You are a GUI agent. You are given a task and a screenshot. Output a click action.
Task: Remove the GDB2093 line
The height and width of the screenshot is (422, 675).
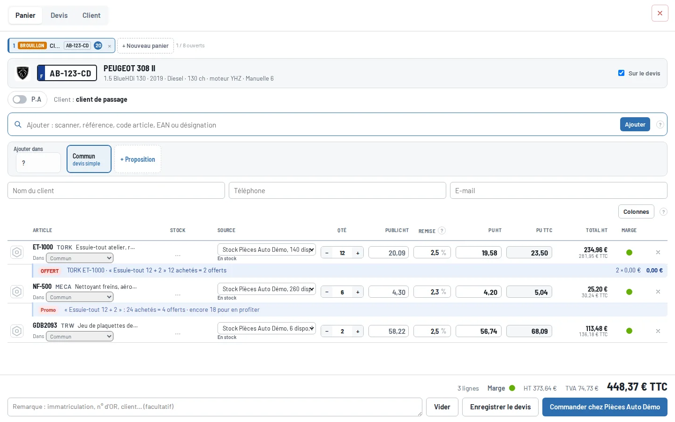pyautogui.click(x=658, y=331)
